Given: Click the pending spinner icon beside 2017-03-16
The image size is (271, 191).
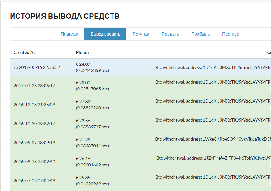Looking at the screenshot, I should pos(16,67).
